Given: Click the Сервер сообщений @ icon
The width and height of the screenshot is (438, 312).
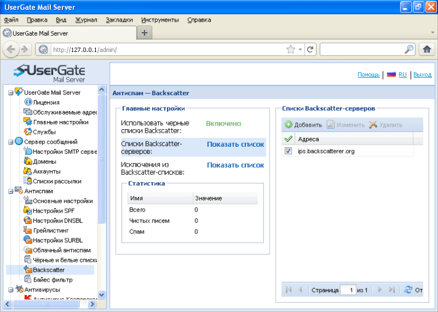Looking at the screenshot, I should pyautogui.click(x=19, y=141).
